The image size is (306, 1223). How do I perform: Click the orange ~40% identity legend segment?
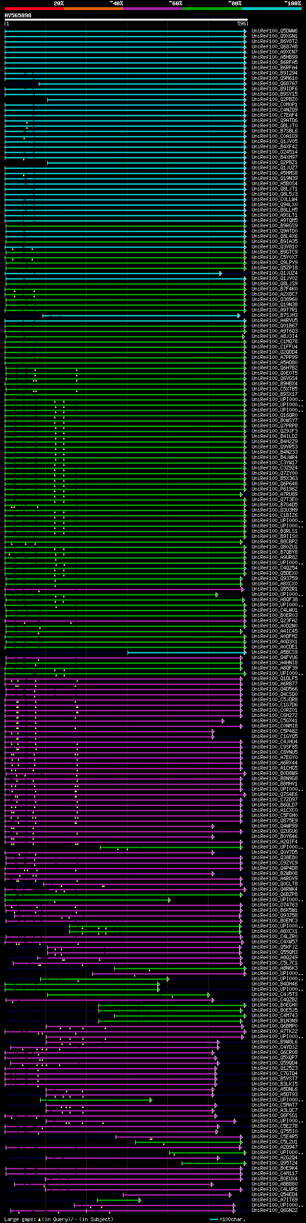click(93, 9)
